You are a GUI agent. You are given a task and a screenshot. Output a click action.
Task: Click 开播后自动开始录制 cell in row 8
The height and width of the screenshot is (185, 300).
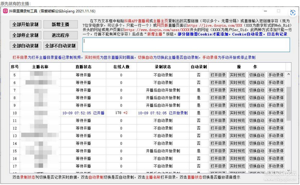tap(163, 98)
